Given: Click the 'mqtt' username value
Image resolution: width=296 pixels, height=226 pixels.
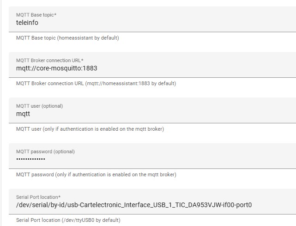Looking at the screenshot, I should [23, 114].
